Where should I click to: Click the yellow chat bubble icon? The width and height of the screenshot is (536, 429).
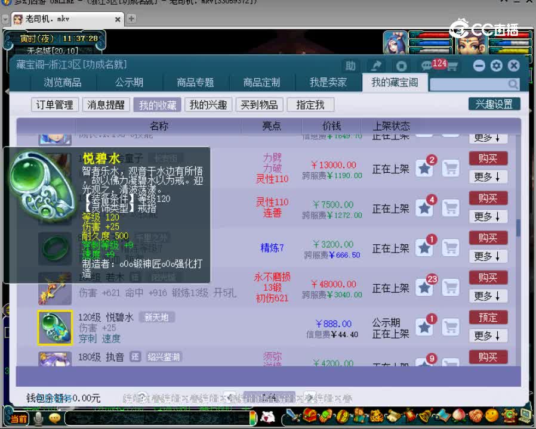(x=55, y=418)
